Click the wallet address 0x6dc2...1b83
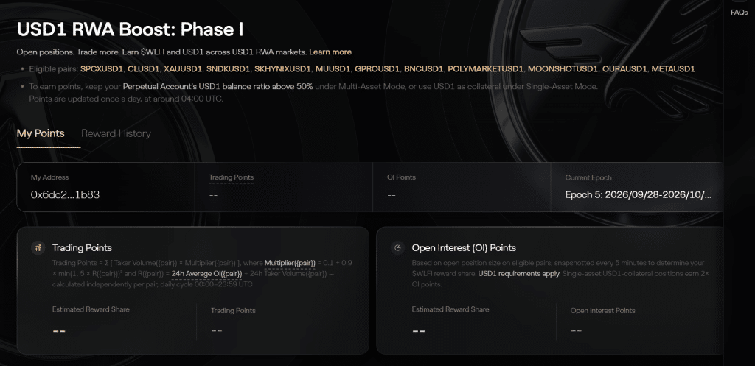The width and height of the screenshot is (755, 366). click(65, 195)
